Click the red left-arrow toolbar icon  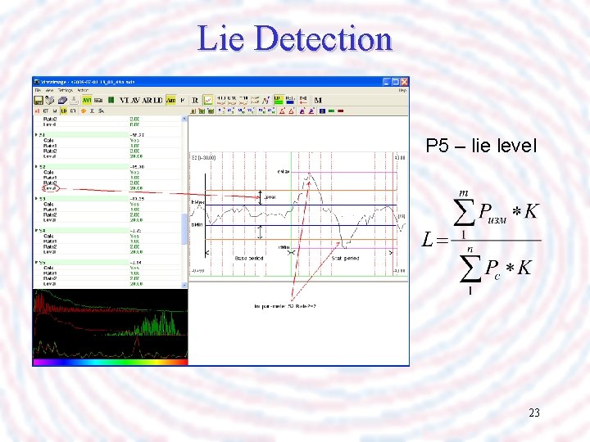(303, 100)
